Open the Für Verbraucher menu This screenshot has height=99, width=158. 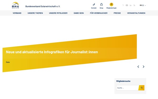tap(99, 13)
